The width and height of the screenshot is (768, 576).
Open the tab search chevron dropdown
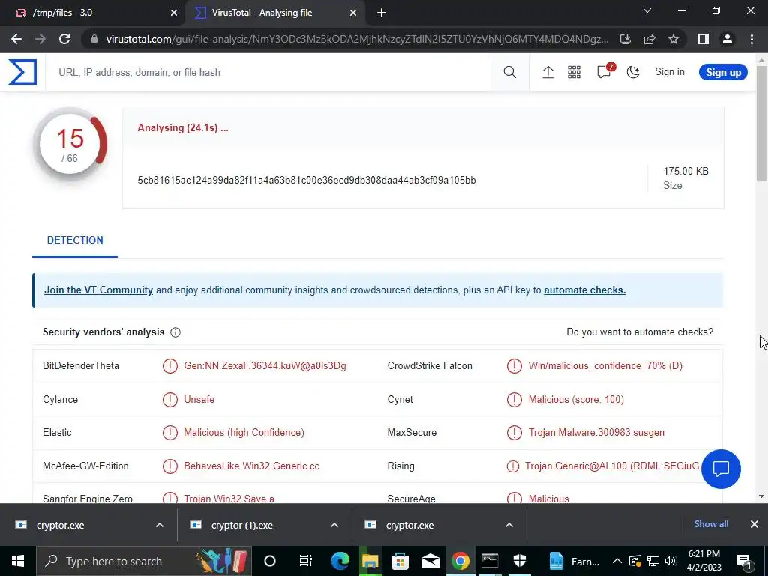[647, 10]
